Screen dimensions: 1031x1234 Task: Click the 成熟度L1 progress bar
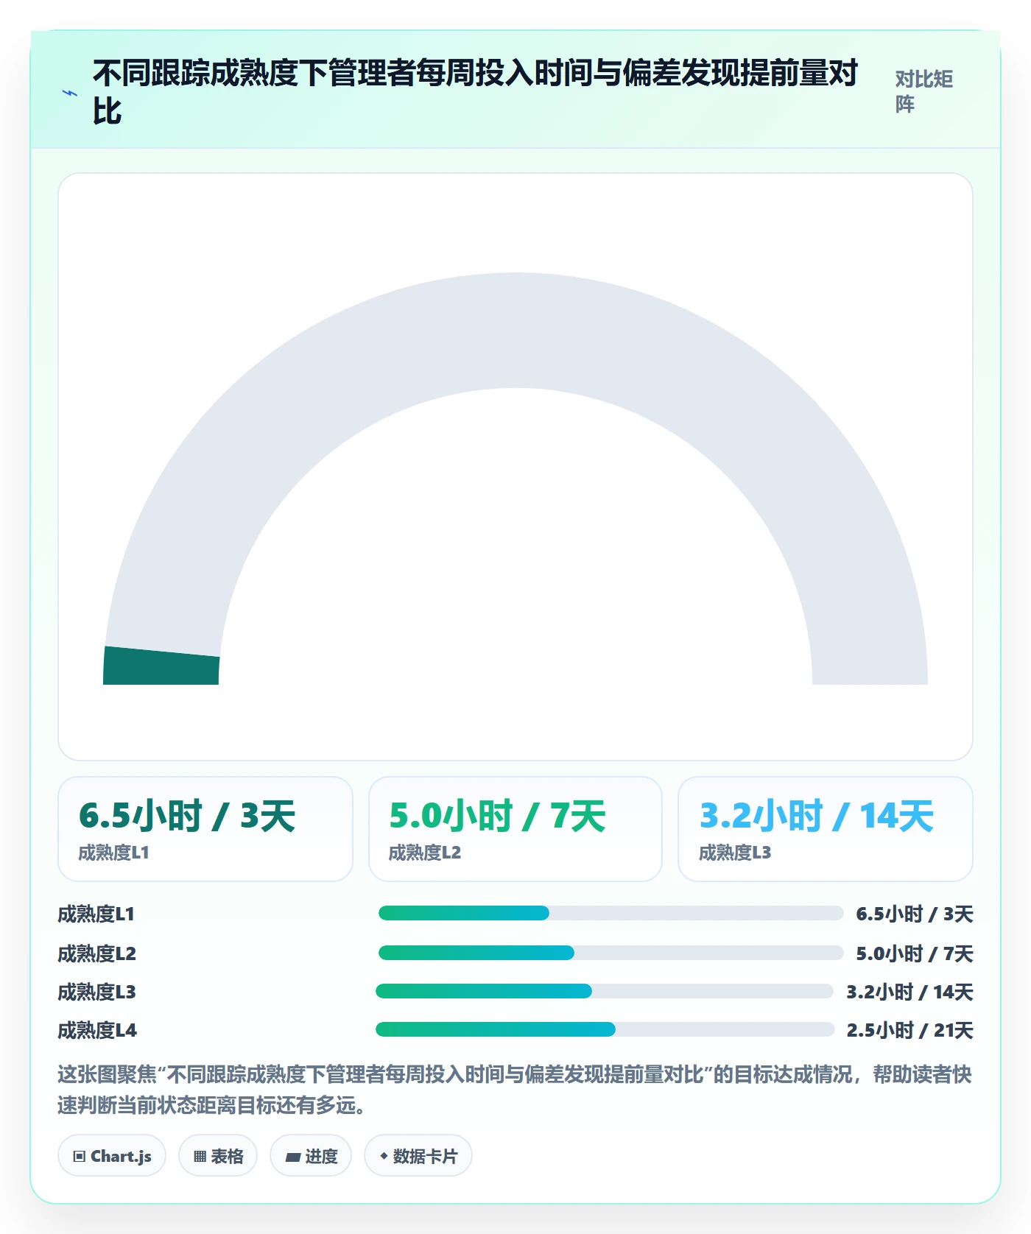point(610,913)
